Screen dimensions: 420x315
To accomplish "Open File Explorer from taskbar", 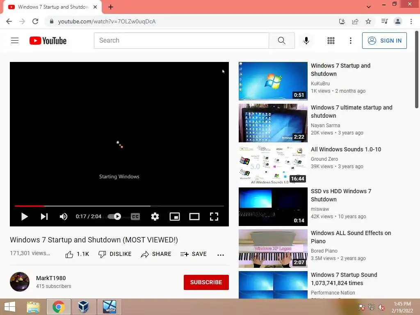I will 33,307.
